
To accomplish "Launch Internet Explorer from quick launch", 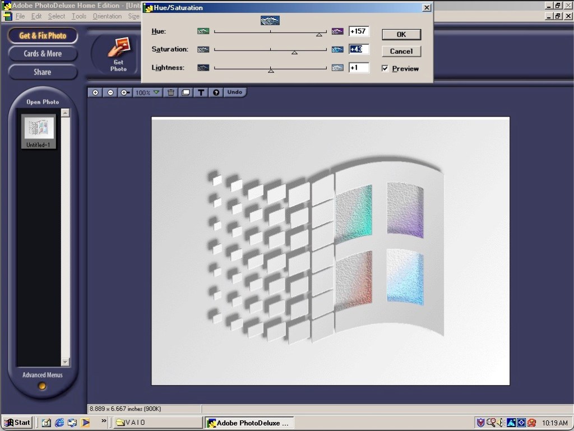I will [x=59, y=423].
